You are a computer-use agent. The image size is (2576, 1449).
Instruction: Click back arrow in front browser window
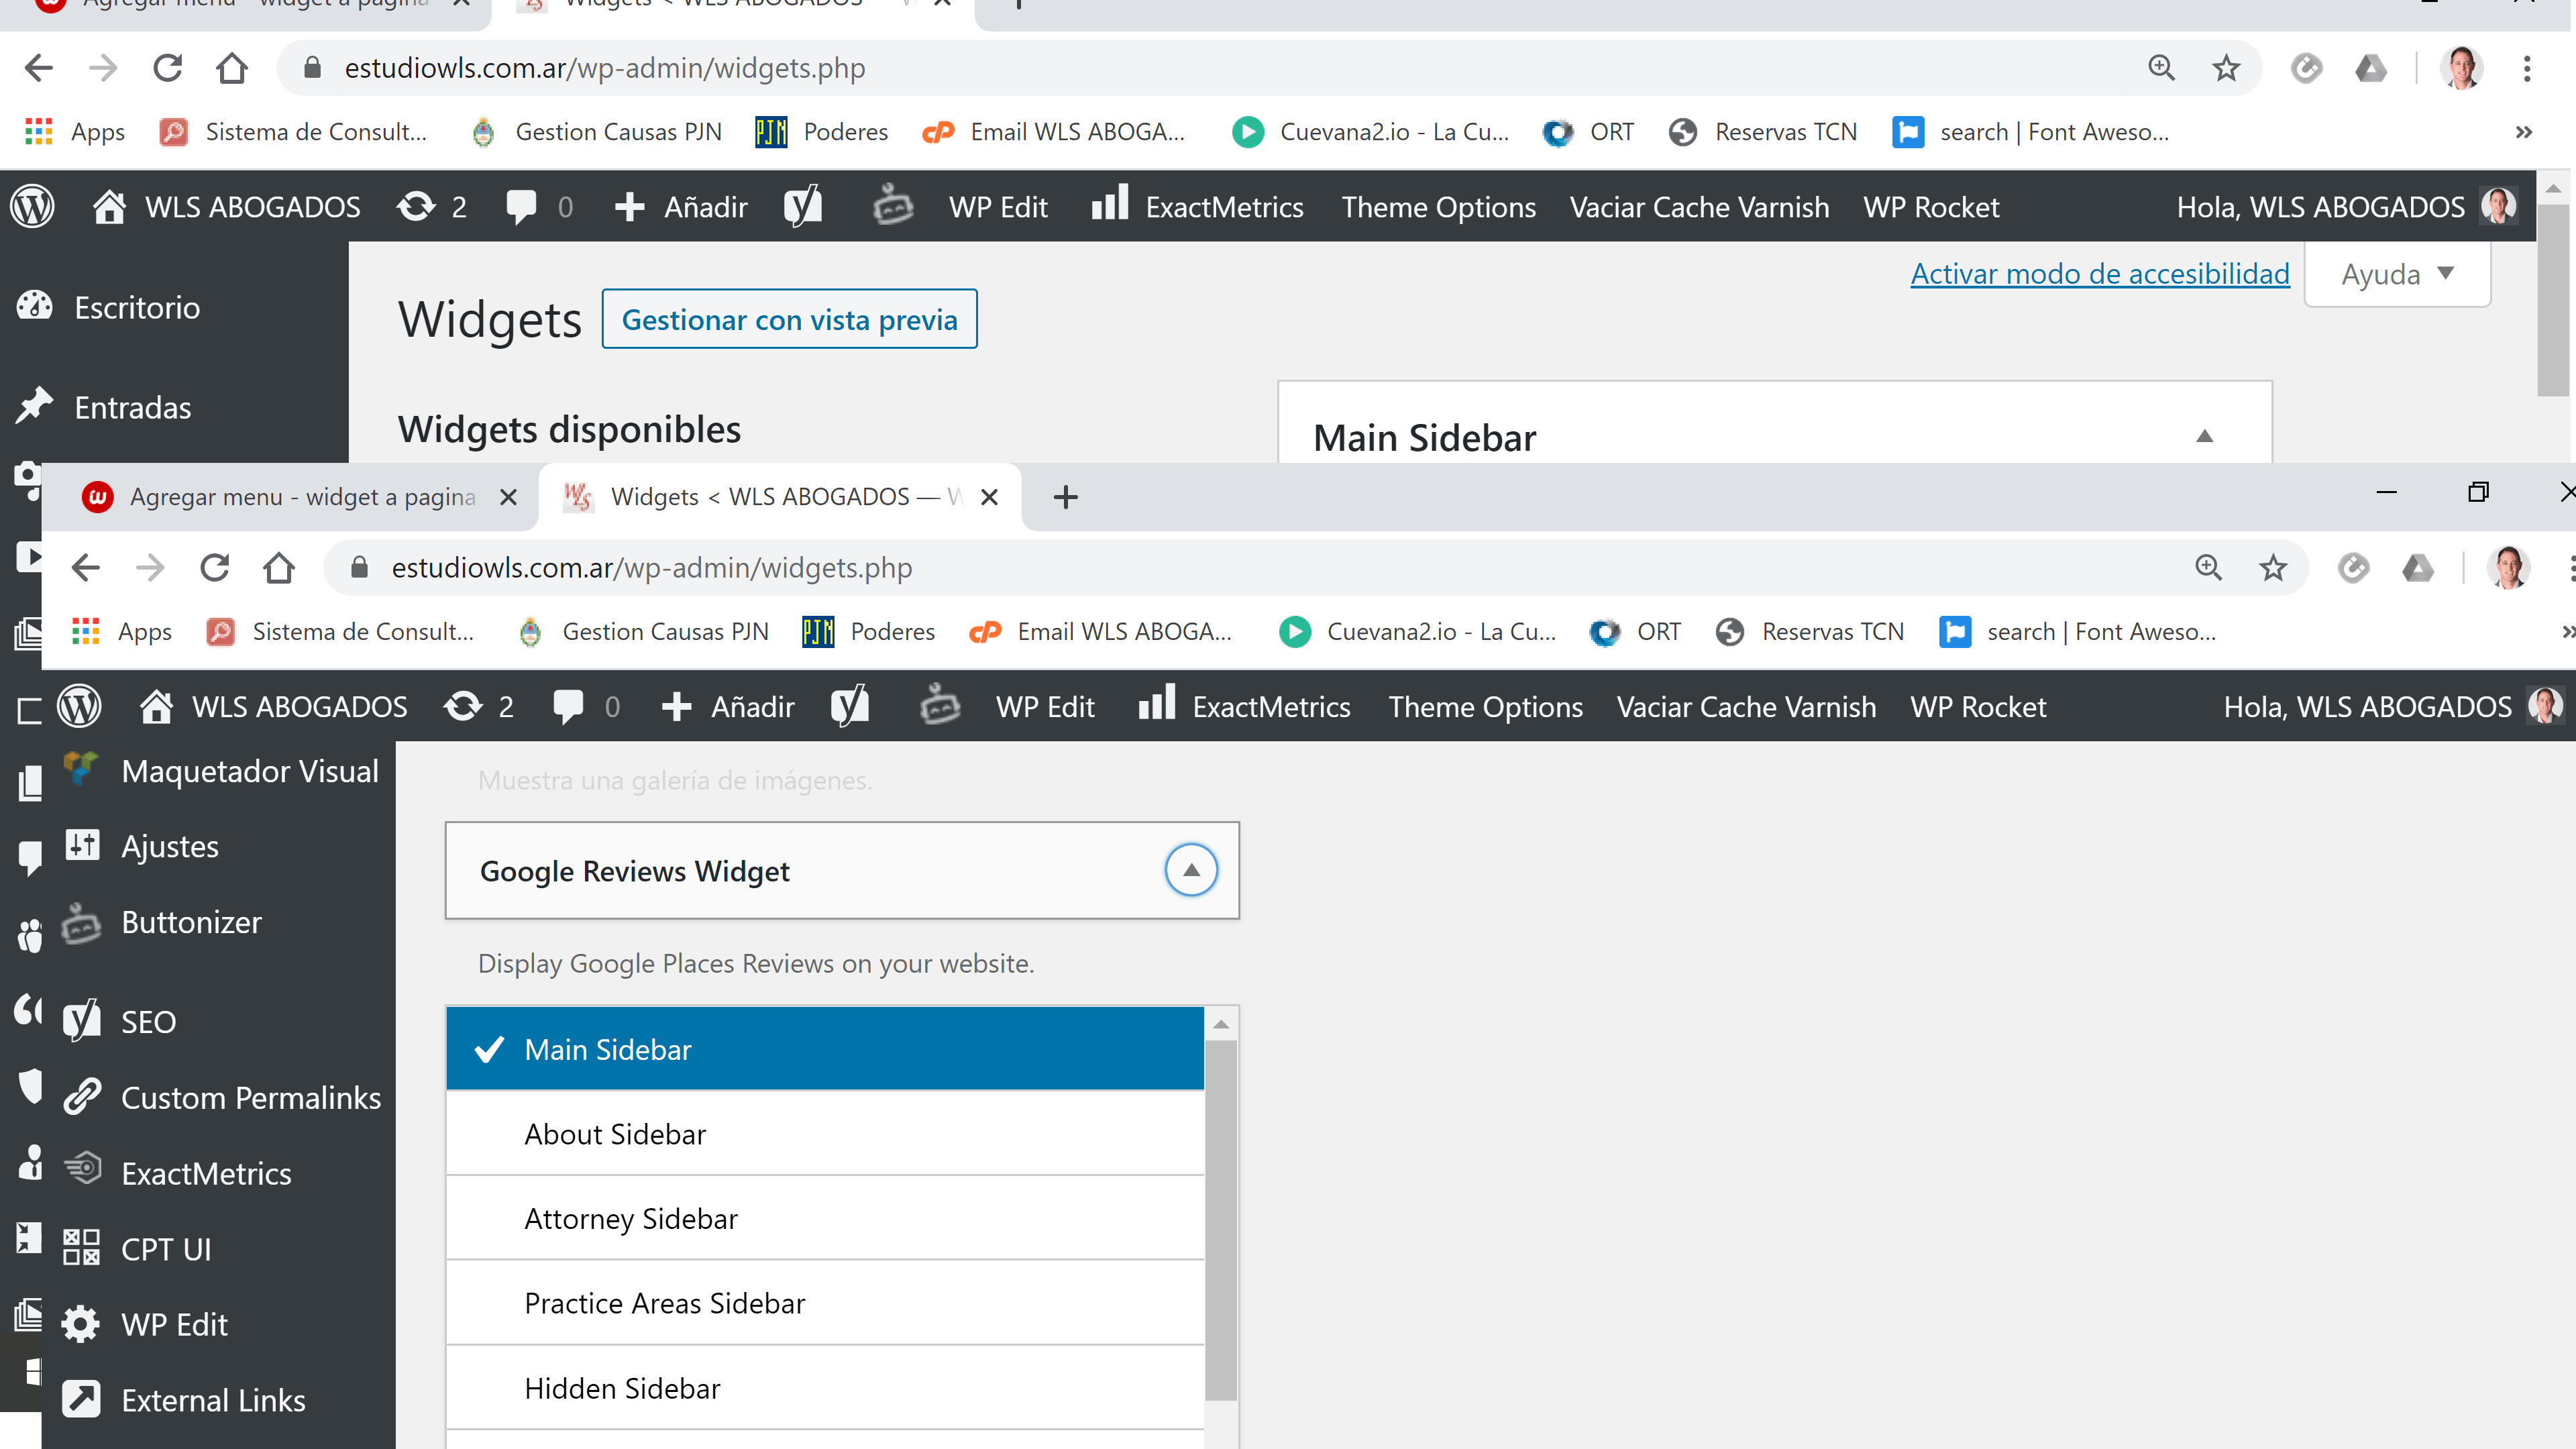point(86,568)
